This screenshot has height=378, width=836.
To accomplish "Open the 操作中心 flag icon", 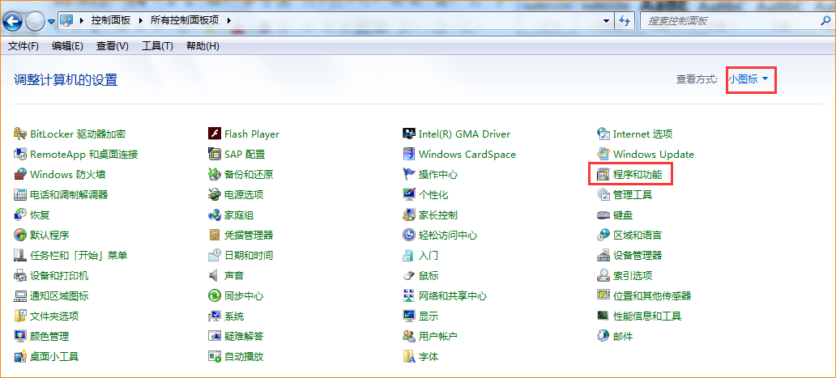I will [x=409, y=175].
